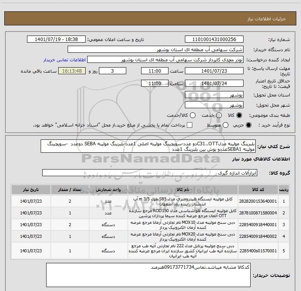Click the اطلاعات کالاهای مورد نیاز section heading
Viewport: 301px width, 291px height.
(261, 159)
